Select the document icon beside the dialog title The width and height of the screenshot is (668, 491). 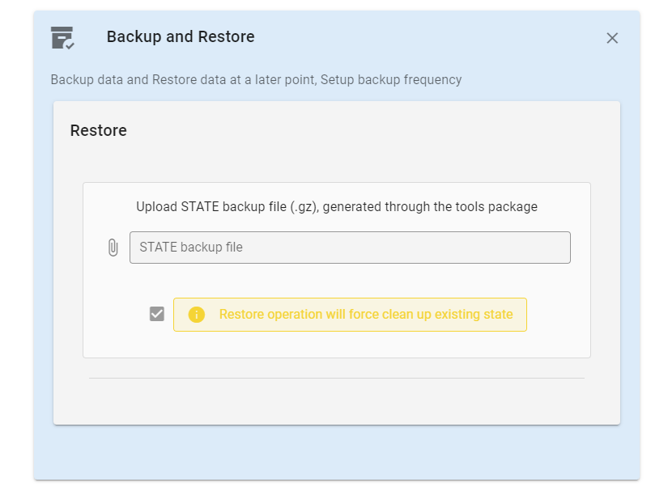pyautogui.click(x=63, y=37)
